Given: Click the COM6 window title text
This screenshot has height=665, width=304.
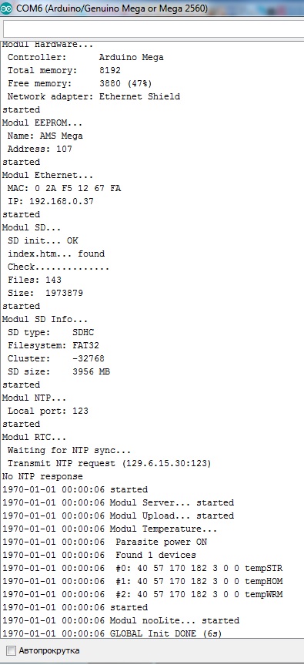Looking at the screenshot, I should (x=112, y=8).
